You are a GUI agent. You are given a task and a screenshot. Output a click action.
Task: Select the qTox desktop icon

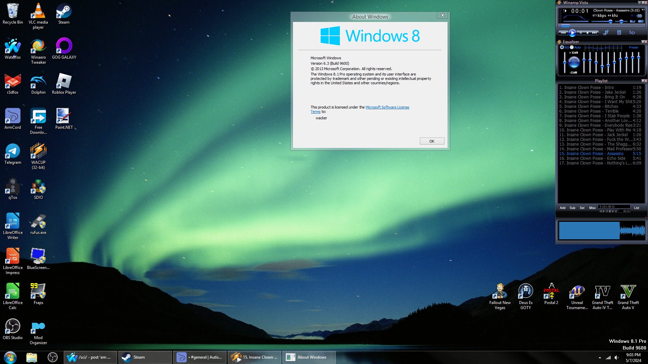pos(13,189)
